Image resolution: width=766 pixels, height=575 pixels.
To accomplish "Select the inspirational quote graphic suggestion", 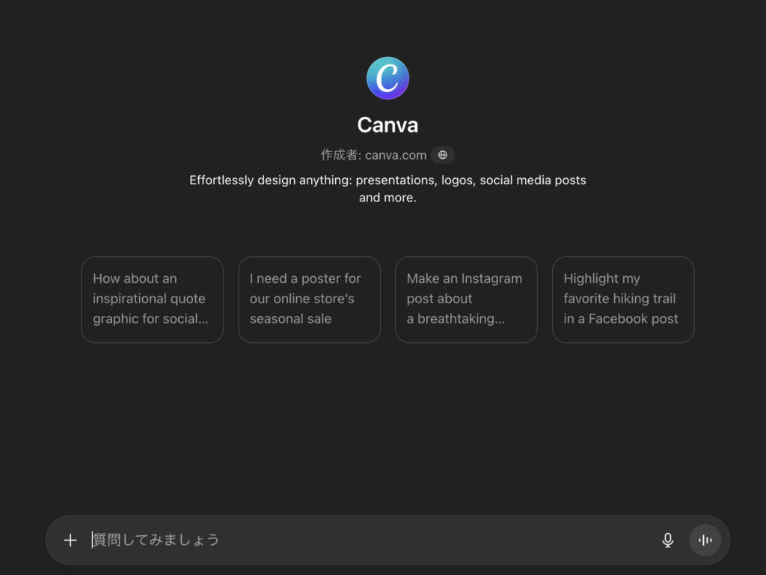I will pos(153,299).
